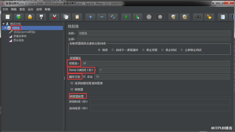The width and height of the screenshot is (235, 132).
Task: Select 察看结果树 listener in tree
Action: [x=20, y=36]
